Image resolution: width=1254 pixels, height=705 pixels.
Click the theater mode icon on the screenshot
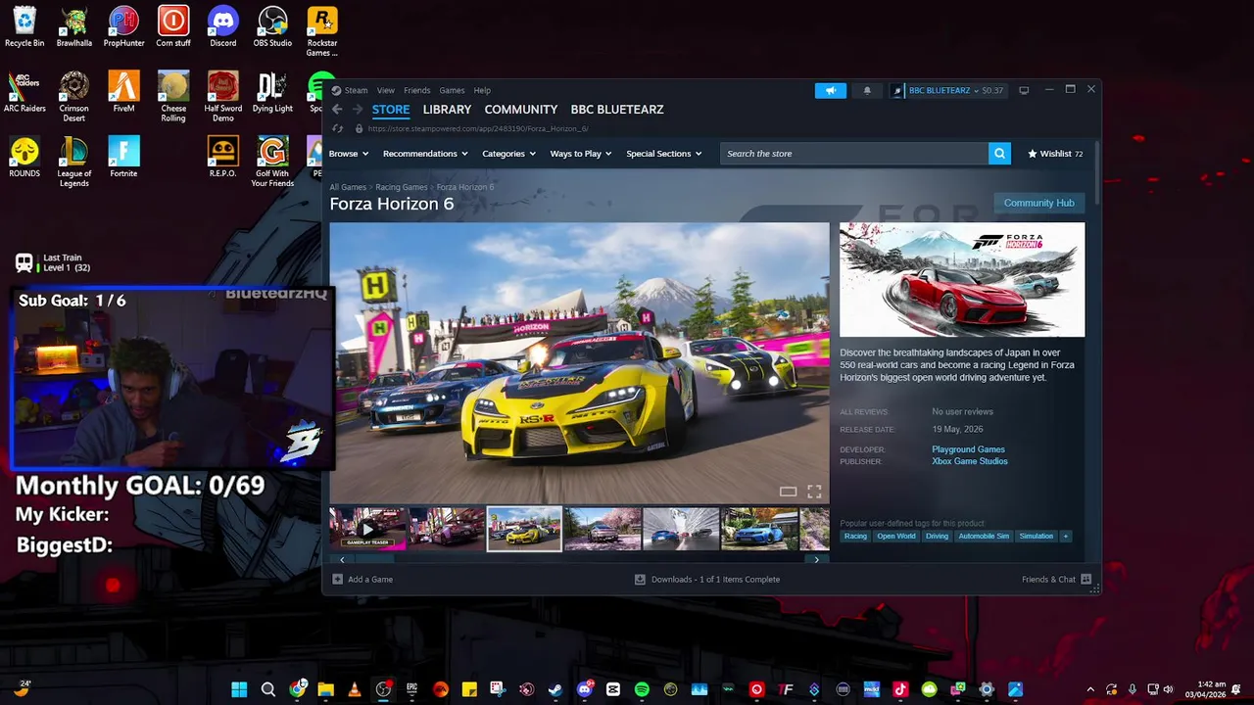(788, 492)
